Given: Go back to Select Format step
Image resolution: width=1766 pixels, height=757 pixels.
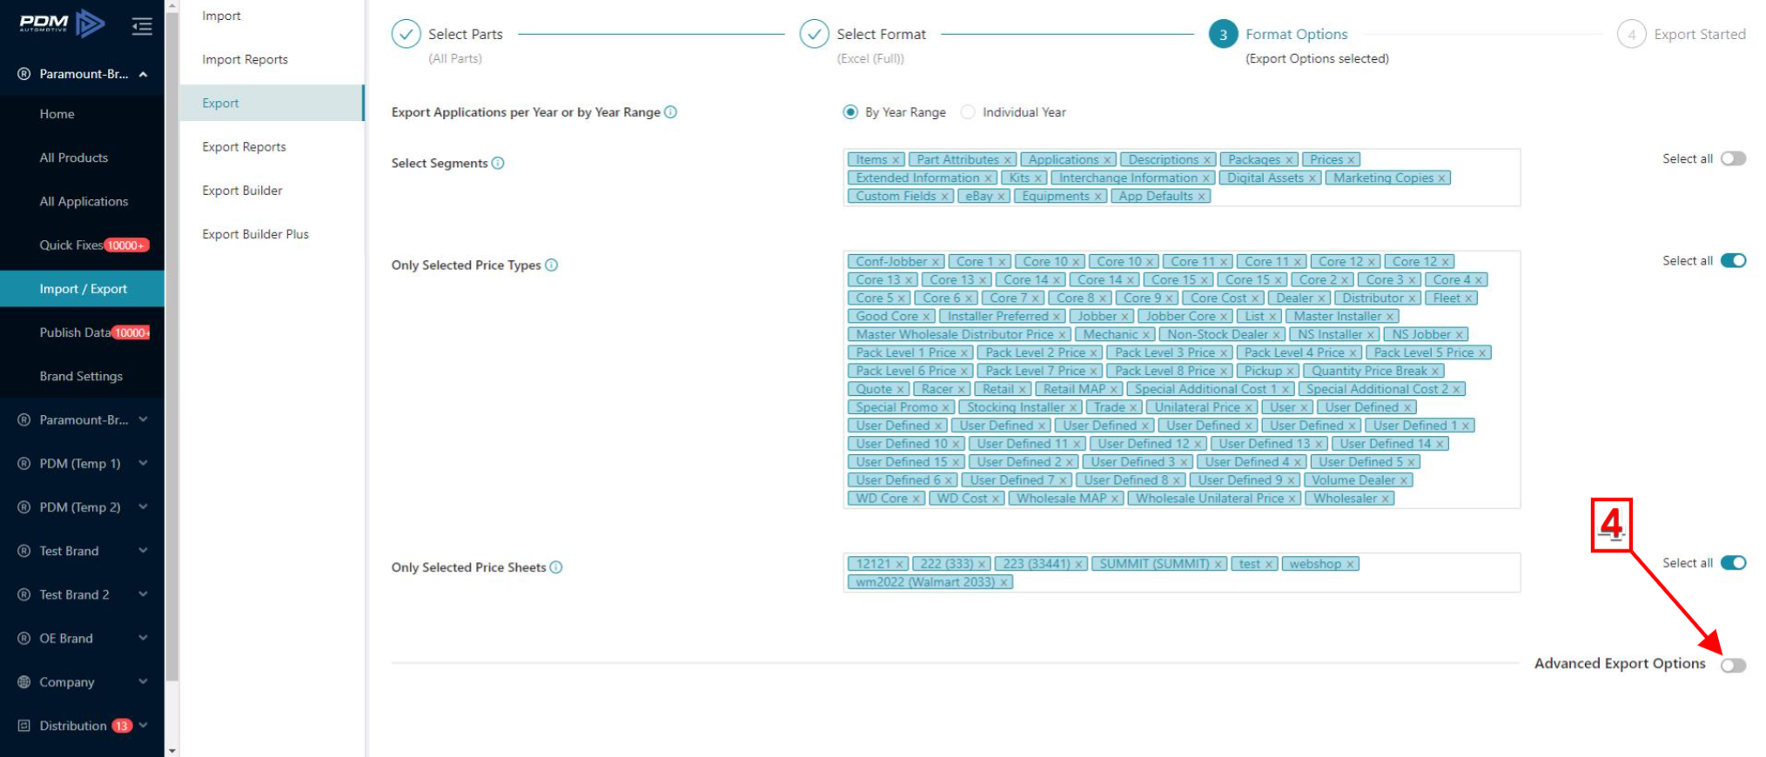Looking at the screenshot, I should point(880,35).
